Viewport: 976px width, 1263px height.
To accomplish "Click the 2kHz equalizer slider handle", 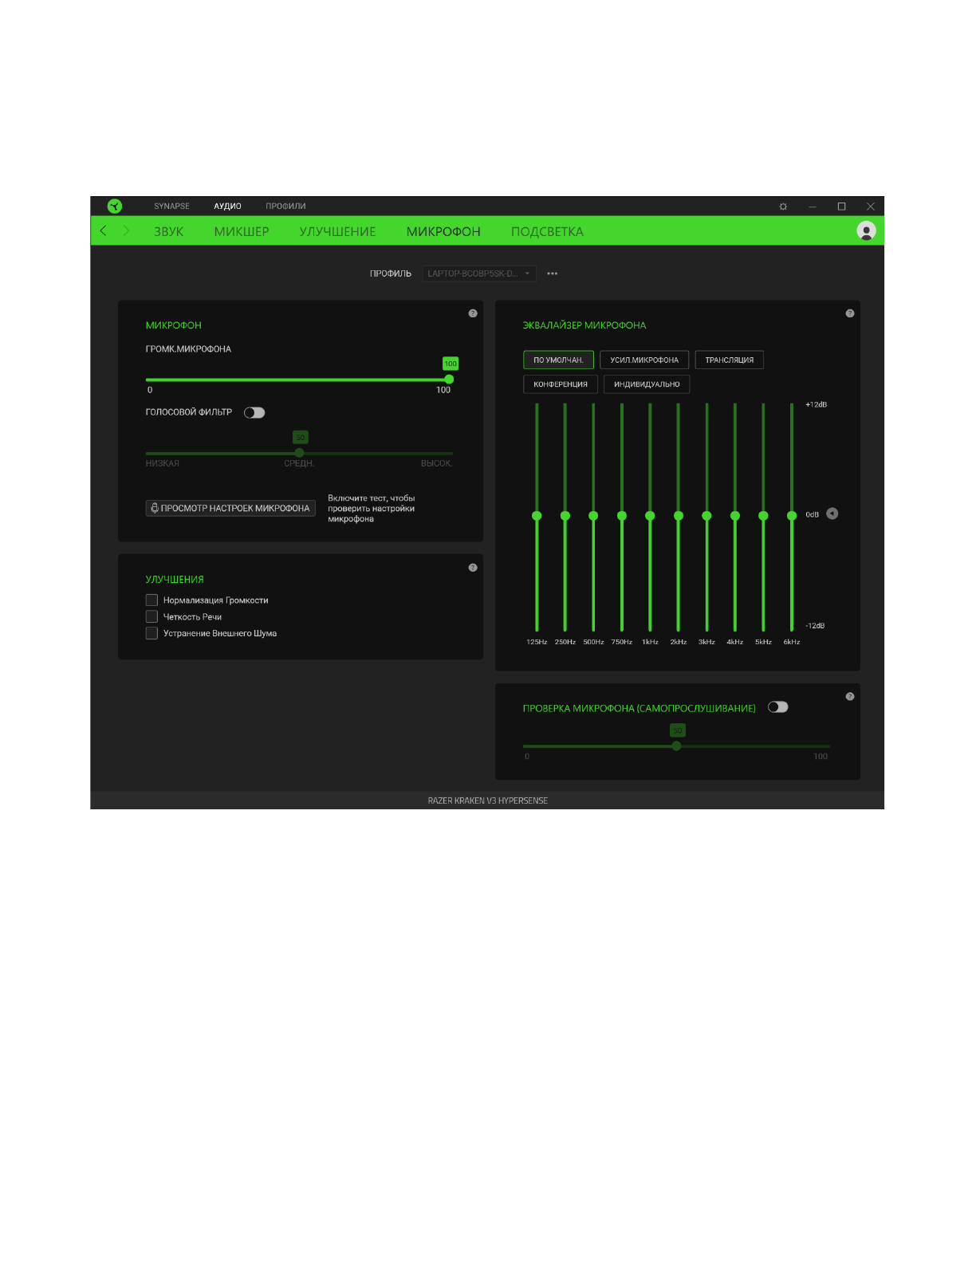I will click(679, 516).
